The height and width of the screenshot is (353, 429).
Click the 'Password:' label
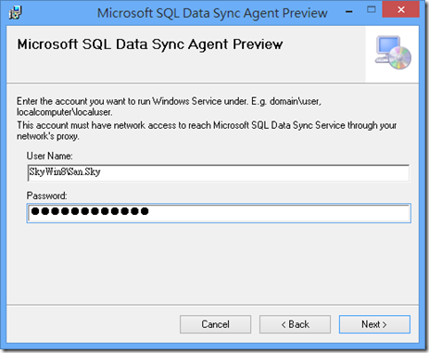coord(46,195)
